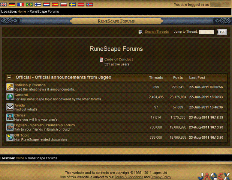Click last post date '22-Jun-2011 15:46:36'
Viewport: 232px width, 180px height.
pyautogui.click(x=206, y=107)
